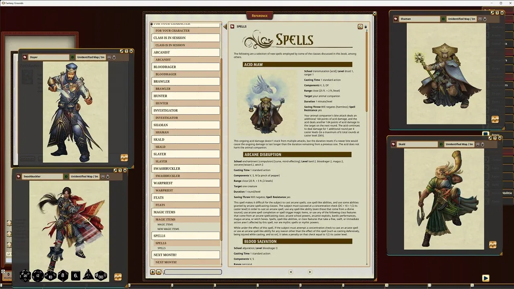
Task: Click the Slayer record link icon
Action: (25, 57)
